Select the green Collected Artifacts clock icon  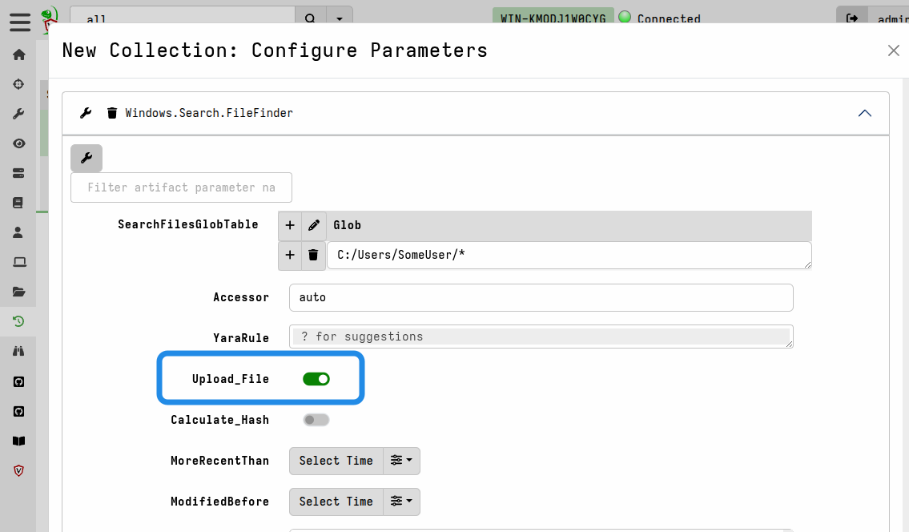coord(19,320)
